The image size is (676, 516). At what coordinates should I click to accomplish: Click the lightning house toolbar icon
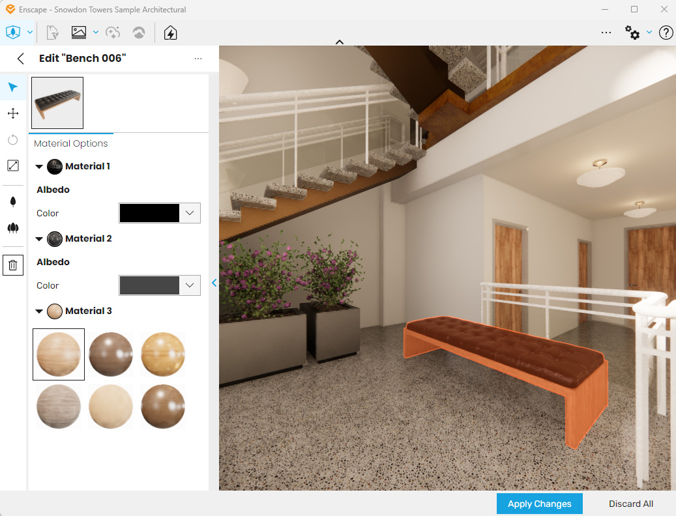pos(170,33)
